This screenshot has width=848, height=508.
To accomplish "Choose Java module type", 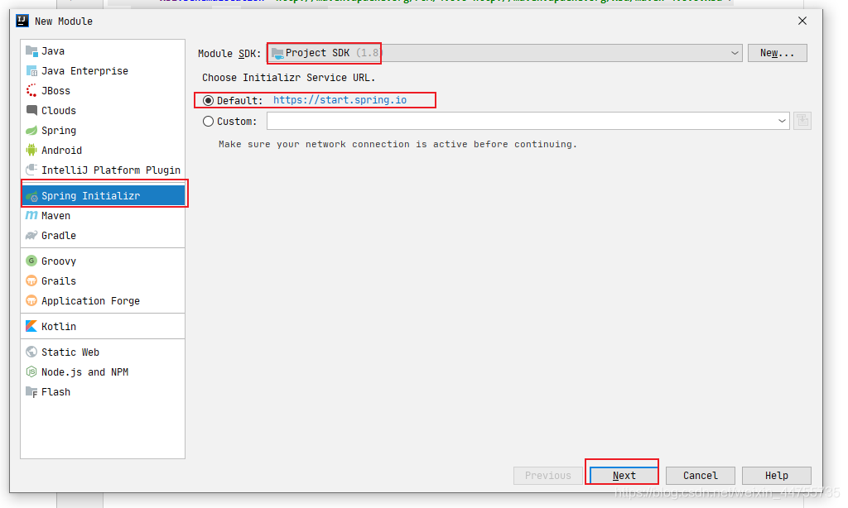I will (103, 50).
